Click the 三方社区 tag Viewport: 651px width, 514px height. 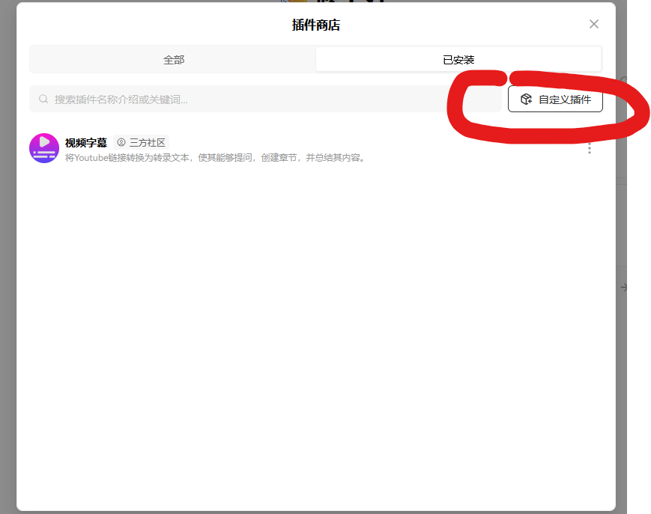point(141,143)
